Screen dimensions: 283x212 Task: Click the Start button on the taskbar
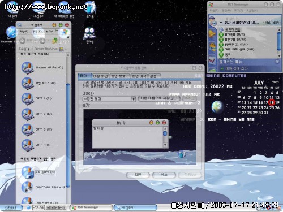[11, 207]
